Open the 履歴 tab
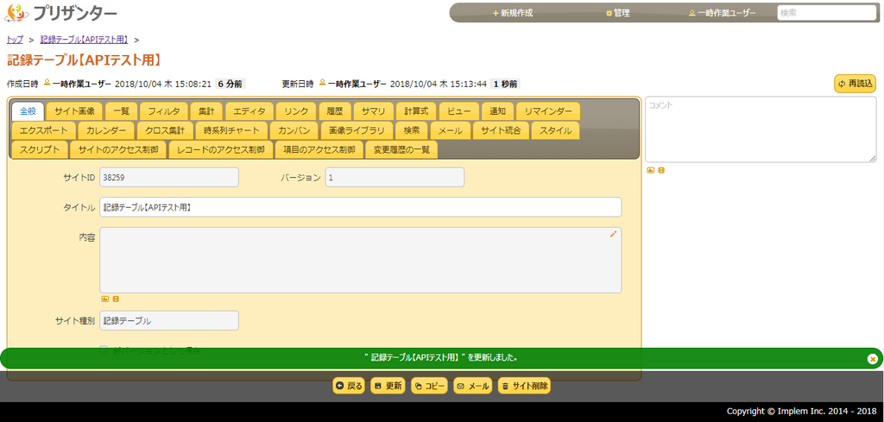The height and width of the screenshot is (422, 884). [x=335, y=111]
